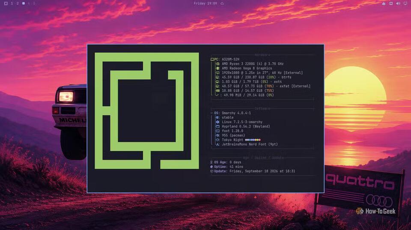Click 'Friday, September 18 2026 at 18:31' text
This screenshot has width=411, height=230.
coord(262,171)
